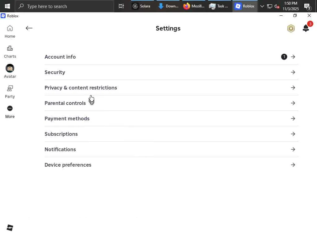The image size is (317, 237).
Task: Expand the Security row arrow
Action: (293, 72)
